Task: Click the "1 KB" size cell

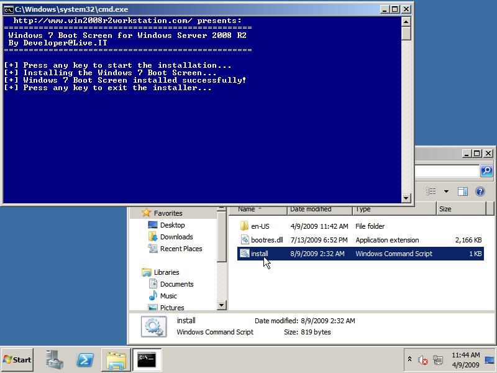Action: click(475, 254)
